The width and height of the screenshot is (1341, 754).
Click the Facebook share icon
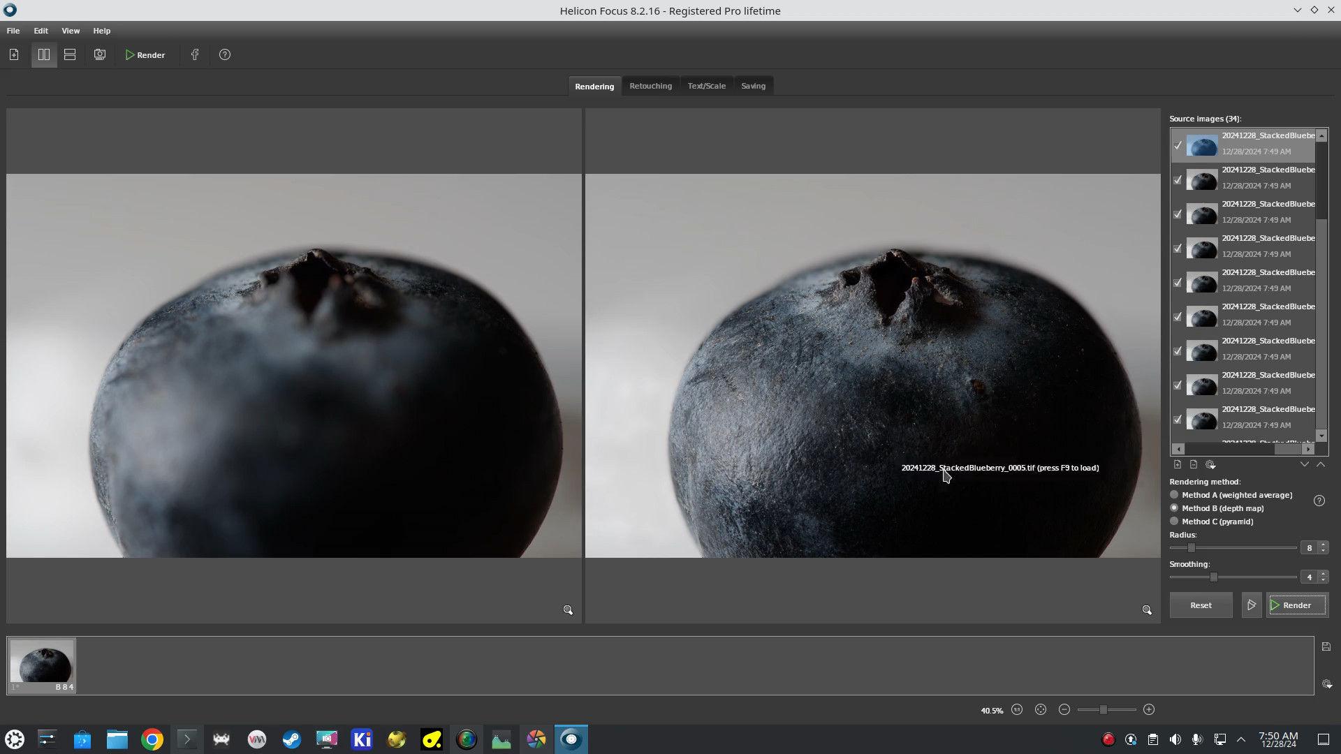click(x=195, y=54)
